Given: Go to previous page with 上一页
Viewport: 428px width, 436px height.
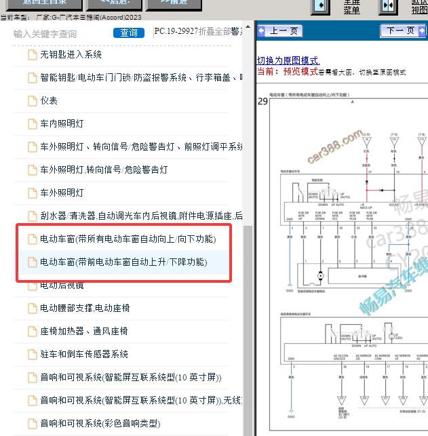Looking at the screenshot, I should tap(279, 31).
